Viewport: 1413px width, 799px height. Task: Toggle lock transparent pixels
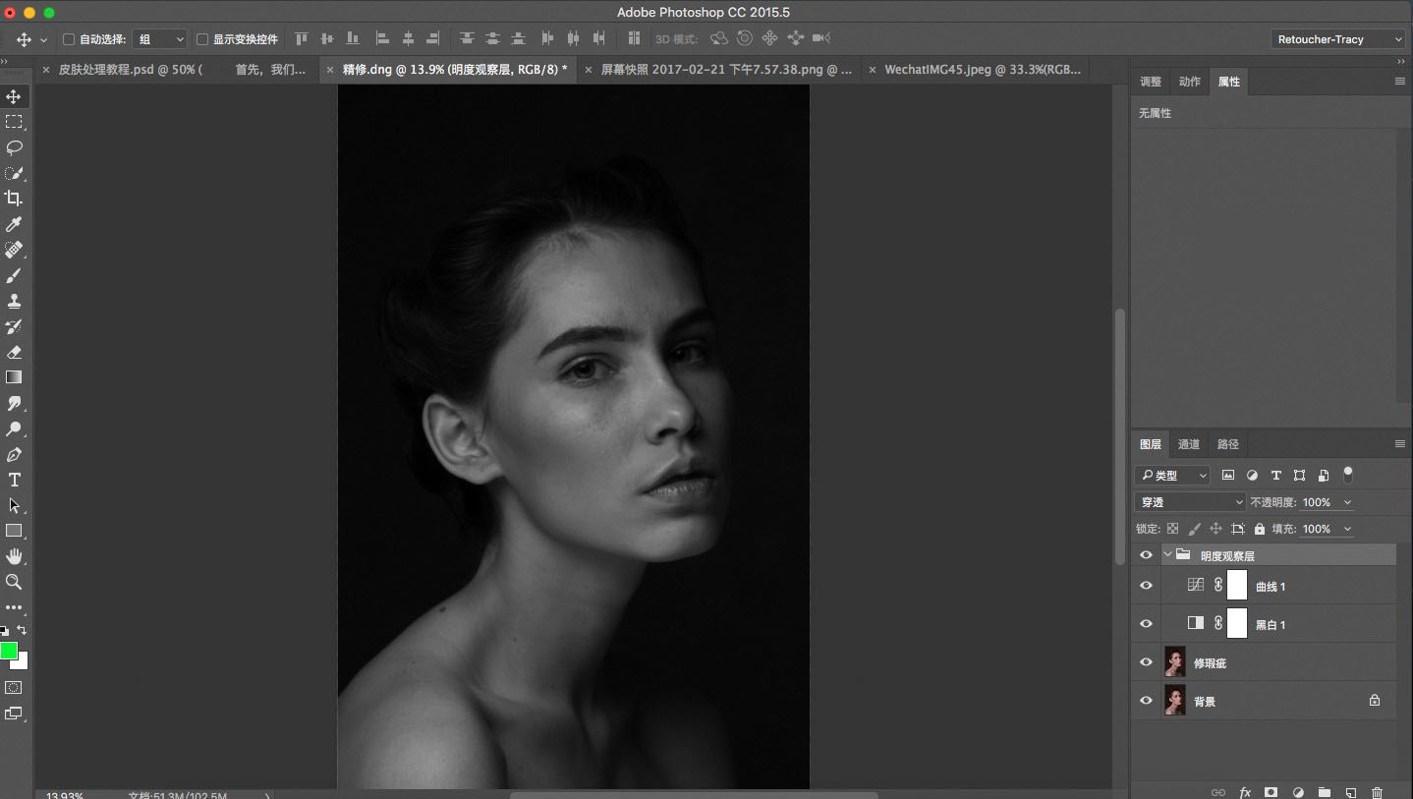1172,529
